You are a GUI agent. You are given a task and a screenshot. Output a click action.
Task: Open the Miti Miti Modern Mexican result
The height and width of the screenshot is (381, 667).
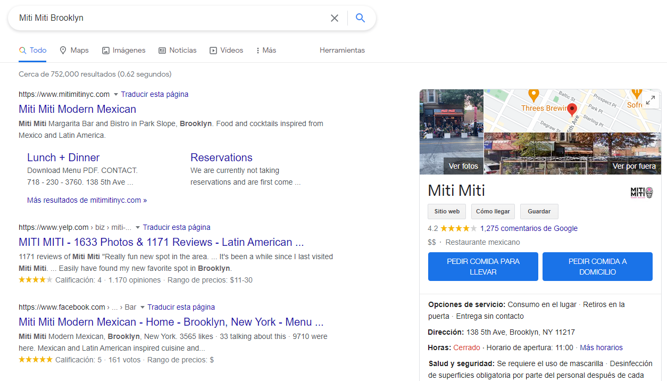77,109
